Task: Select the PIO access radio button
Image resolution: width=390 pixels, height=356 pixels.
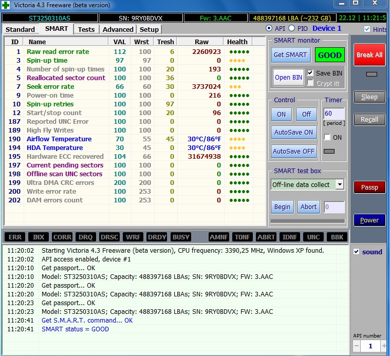Action: click(x=291, y=28)
